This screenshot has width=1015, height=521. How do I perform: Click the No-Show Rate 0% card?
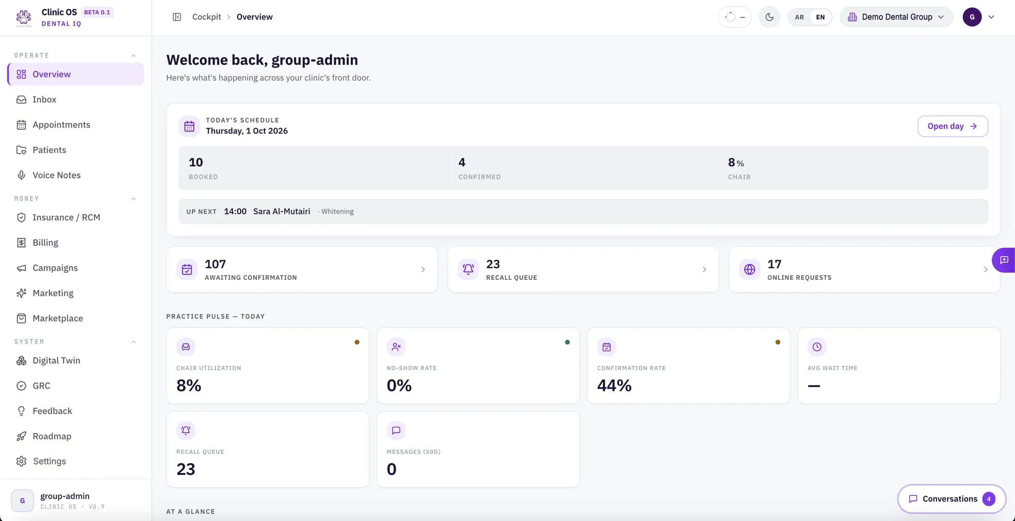pos(478,366)
